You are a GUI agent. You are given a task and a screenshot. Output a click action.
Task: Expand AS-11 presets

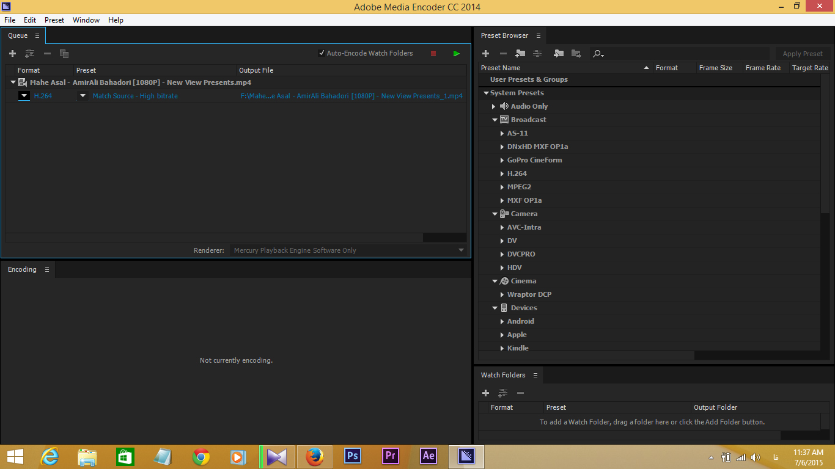tap(502, 133)
